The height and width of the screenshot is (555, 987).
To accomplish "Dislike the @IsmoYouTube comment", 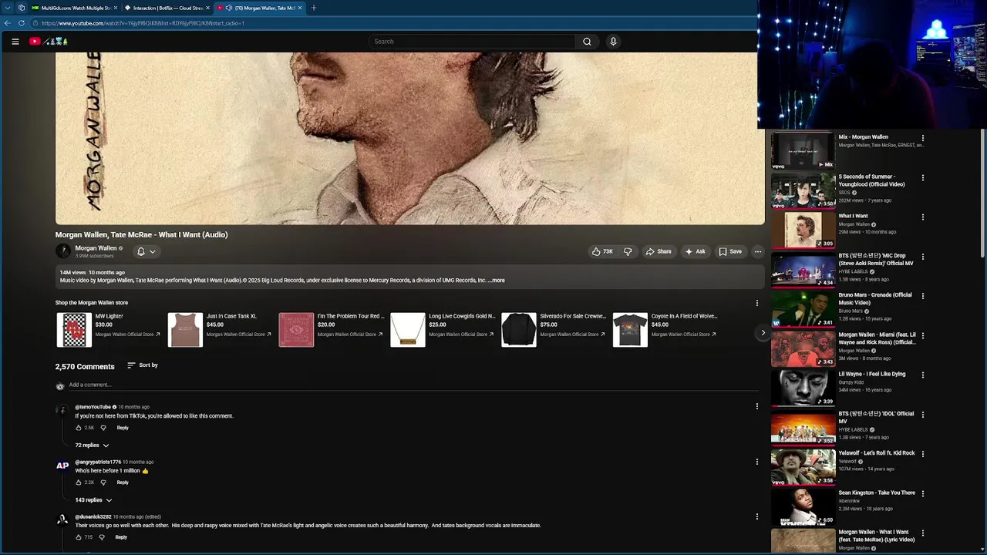I will (103, 428).
